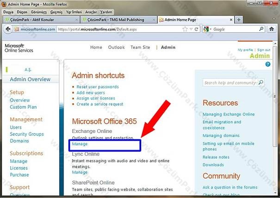Open Team Site from portal navigation
The image size is (280, 198).
[140, 48]
